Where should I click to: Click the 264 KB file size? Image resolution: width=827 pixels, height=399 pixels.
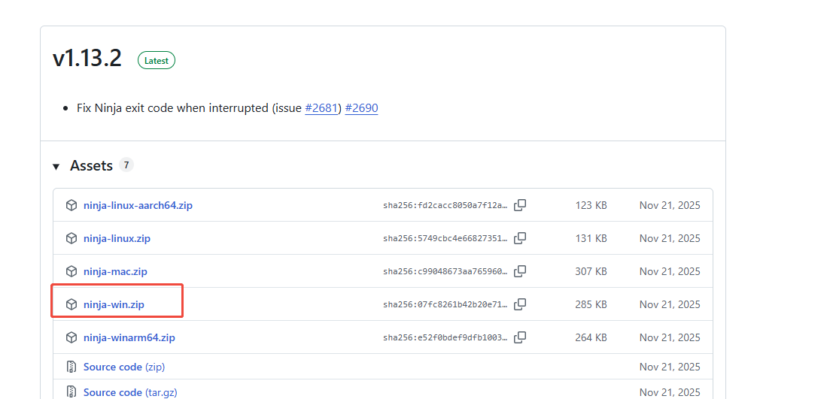591,337
